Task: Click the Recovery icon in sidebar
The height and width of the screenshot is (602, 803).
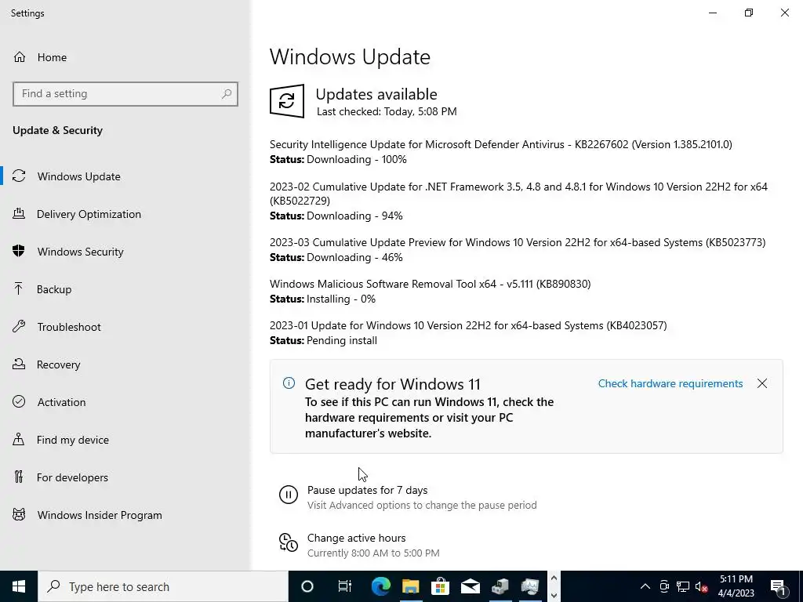Action: [19, 364]
